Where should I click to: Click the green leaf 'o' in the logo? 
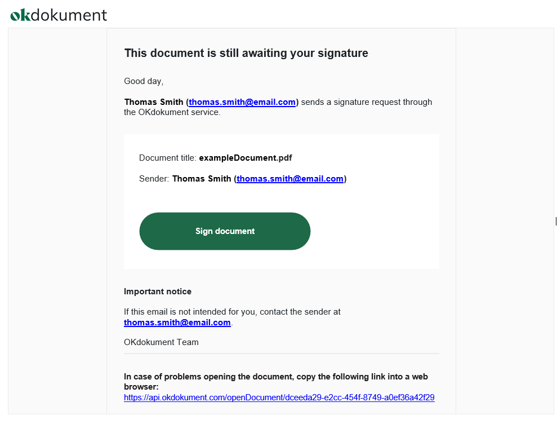[x=15, y=16]
